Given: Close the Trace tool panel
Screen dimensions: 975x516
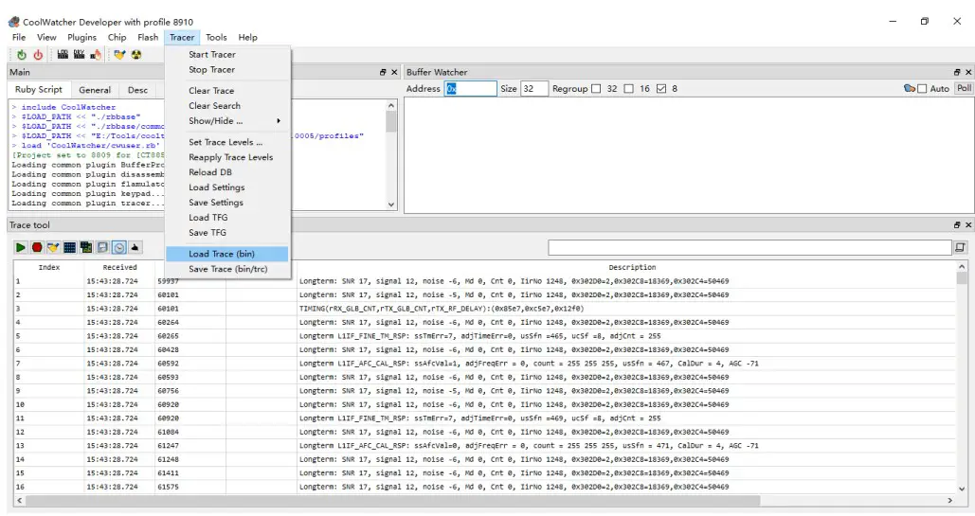Looking at the screenshot, I should (x=967, y=225).
